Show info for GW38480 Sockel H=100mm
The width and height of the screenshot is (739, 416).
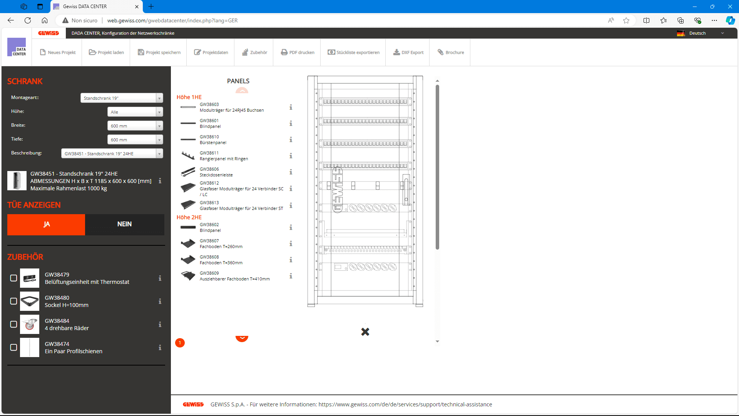[160, 301]
